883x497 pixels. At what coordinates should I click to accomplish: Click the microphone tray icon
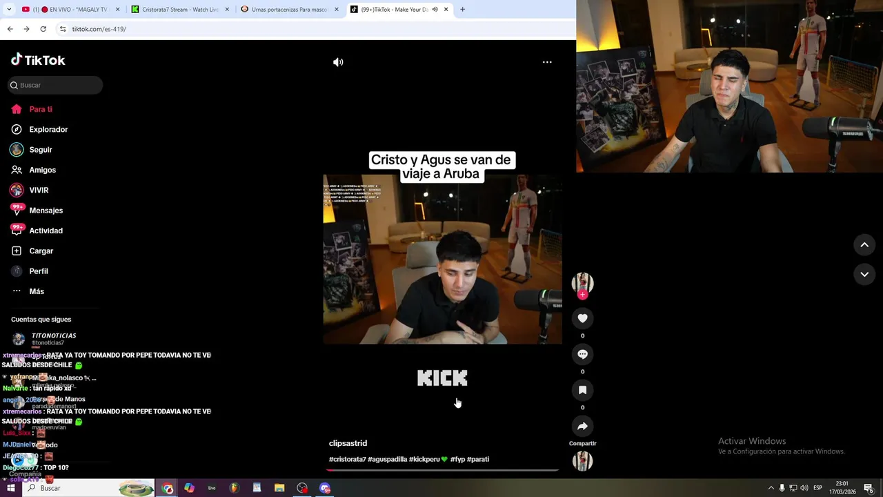pos(782,488)
